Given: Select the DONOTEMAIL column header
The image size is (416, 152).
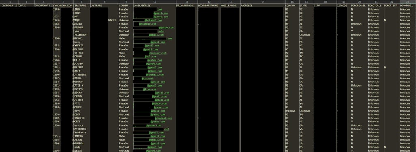Looking at the screenshot, I should point(358,6).
